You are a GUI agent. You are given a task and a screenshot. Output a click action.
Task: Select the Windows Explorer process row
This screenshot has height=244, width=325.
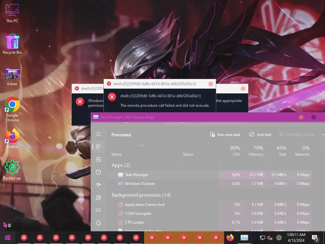(x=209, y=184)
